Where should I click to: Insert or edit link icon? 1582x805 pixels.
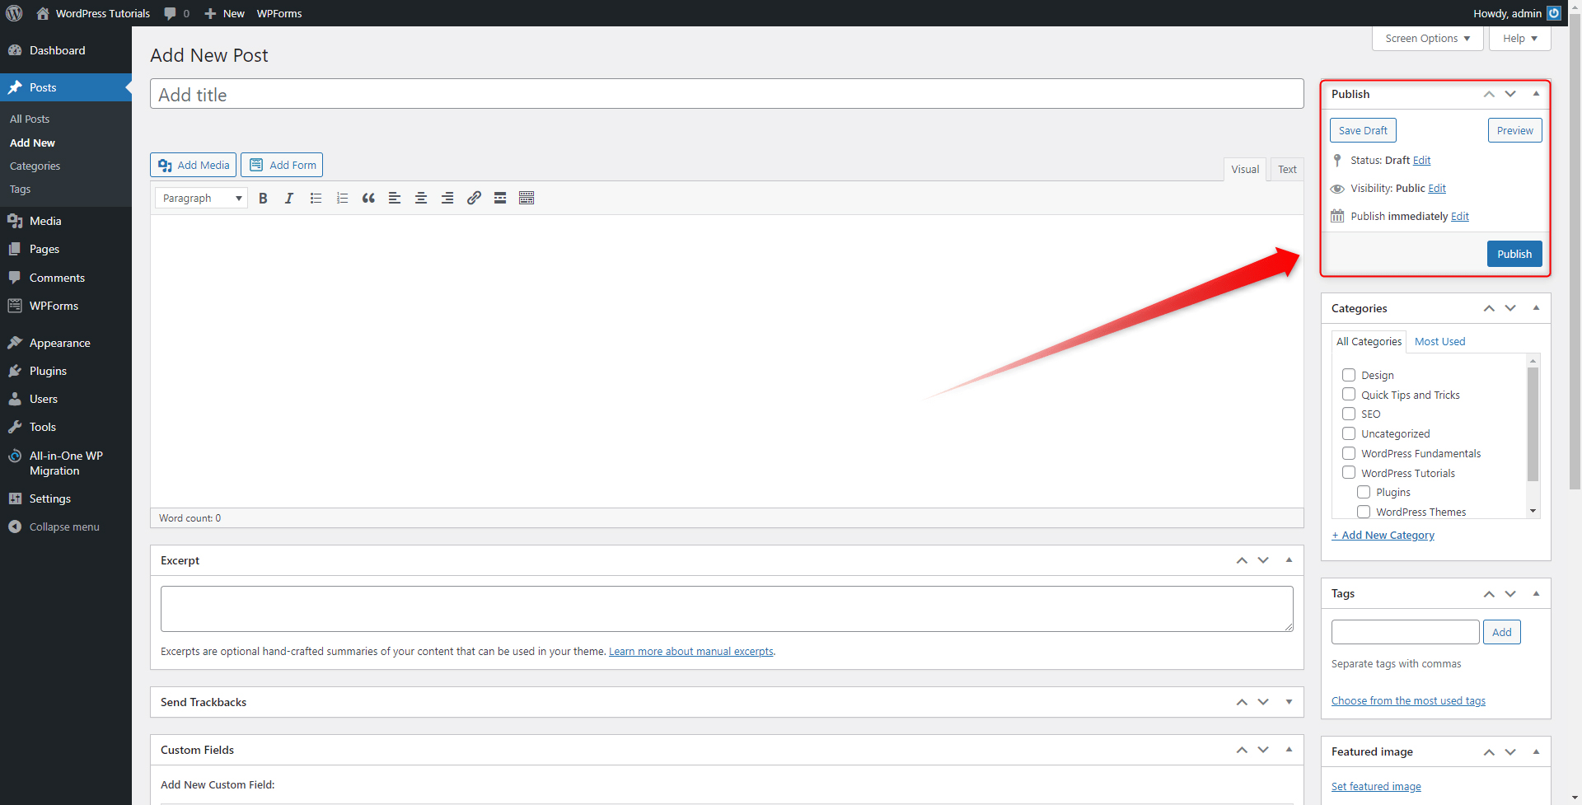(474, 198)
